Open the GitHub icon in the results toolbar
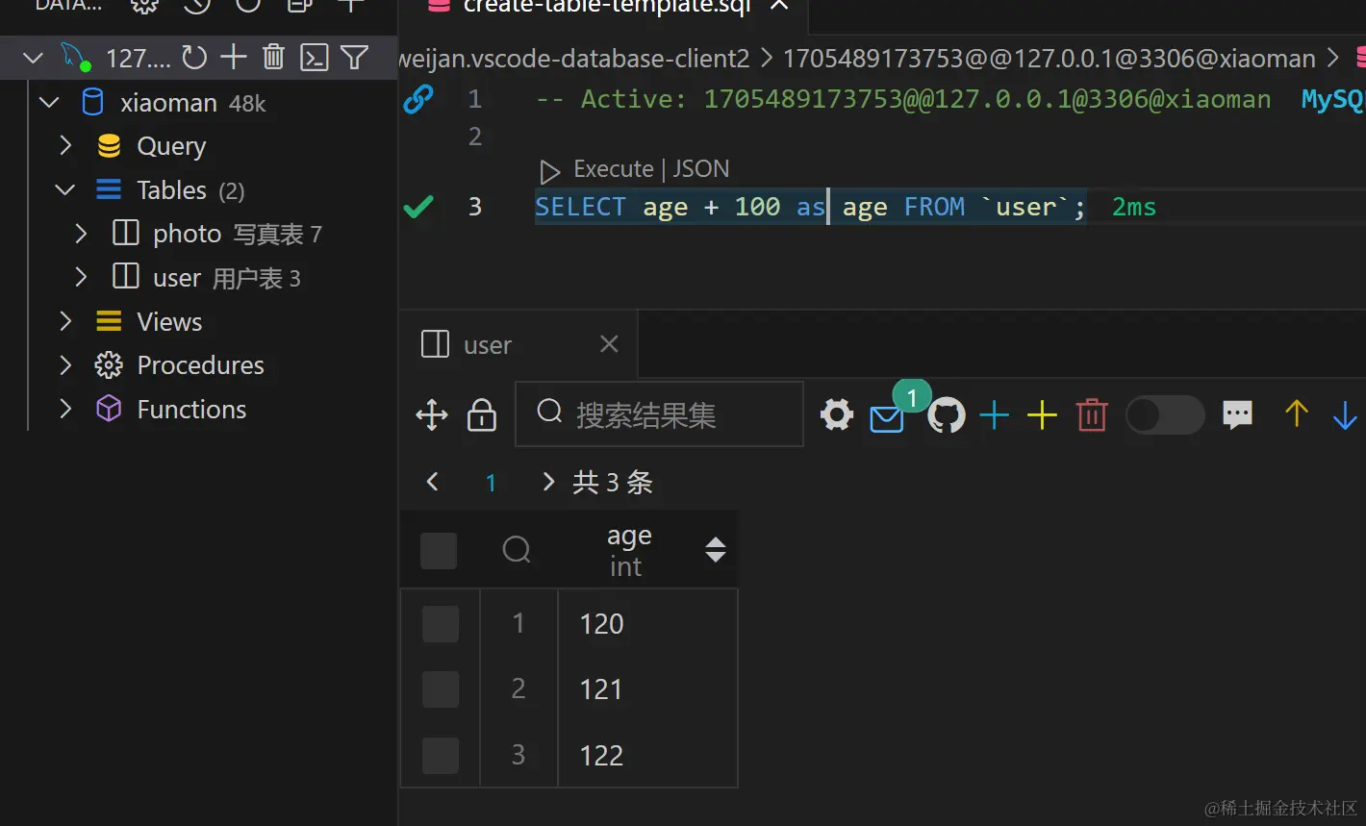1366x826 pixels. click(947, 415)
